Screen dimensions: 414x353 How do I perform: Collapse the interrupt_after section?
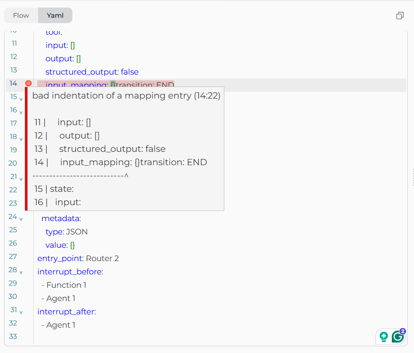tap(21, 312)
